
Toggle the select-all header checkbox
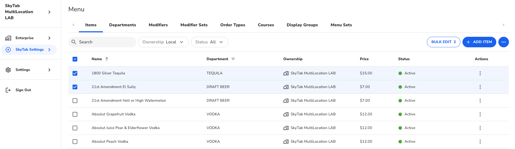click(75, 59)
